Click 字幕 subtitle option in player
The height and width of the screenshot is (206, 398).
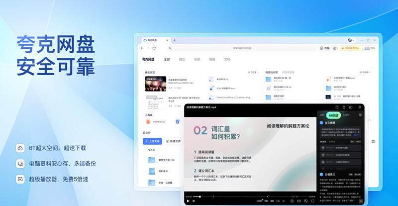click(x=266, y=201)
